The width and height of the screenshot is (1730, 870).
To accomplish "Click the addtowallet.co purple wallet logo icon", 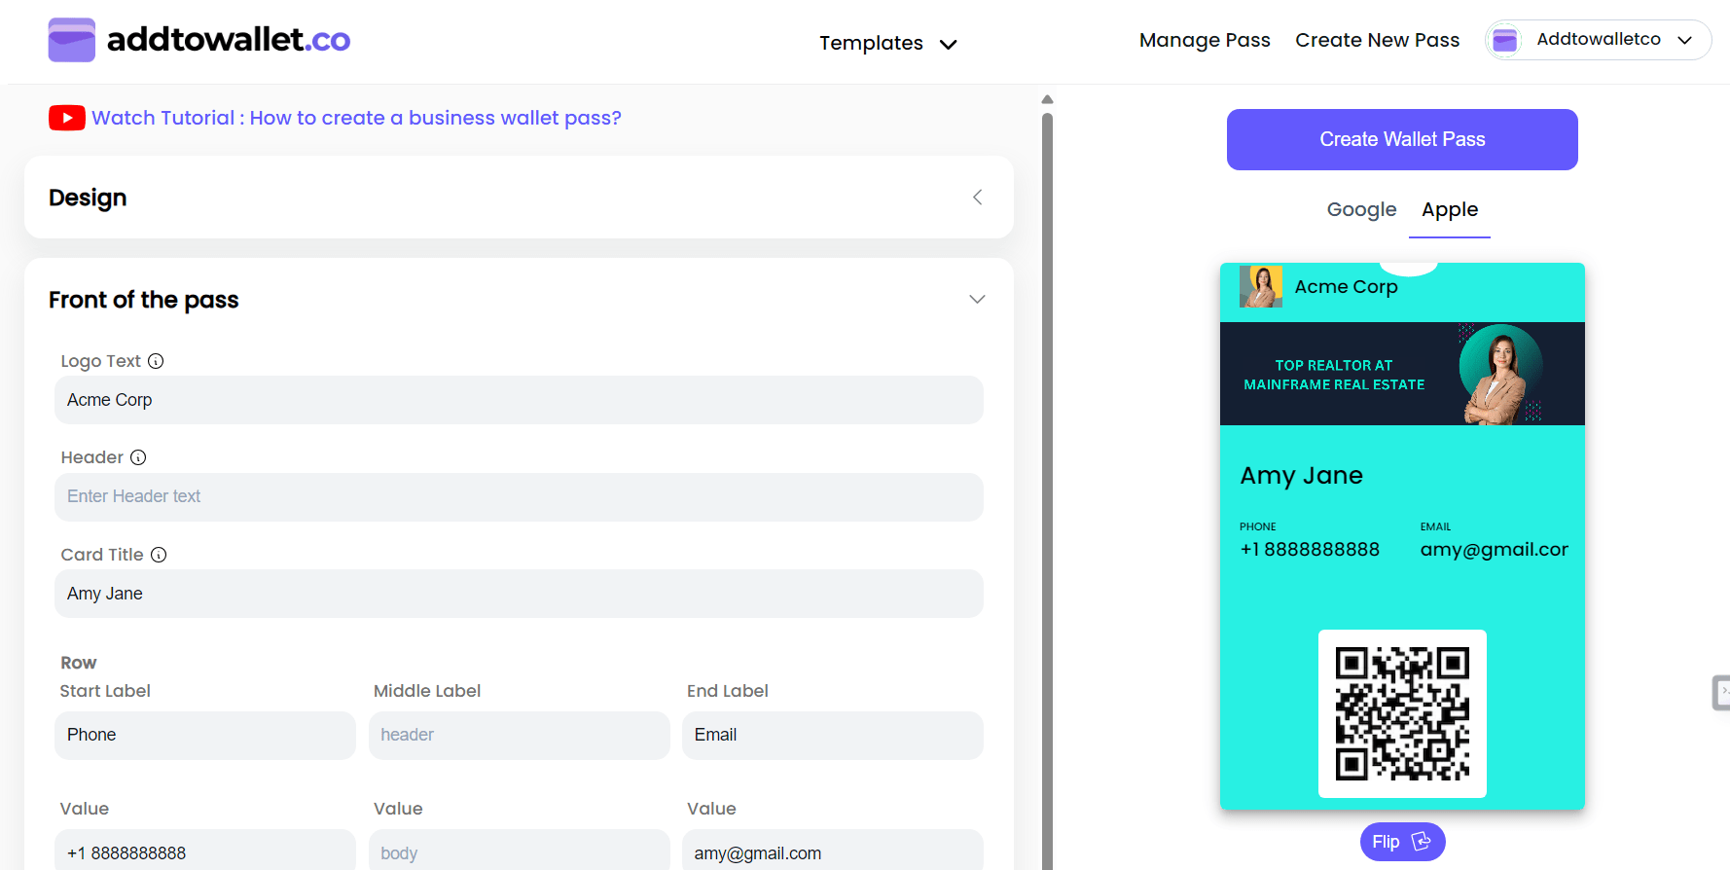I will coord(71,40).
